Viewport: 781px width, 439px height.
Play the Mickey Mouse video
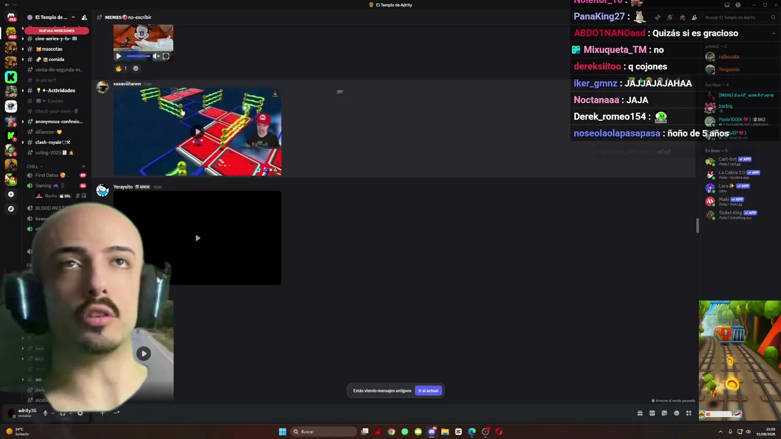tap(118, 56)
